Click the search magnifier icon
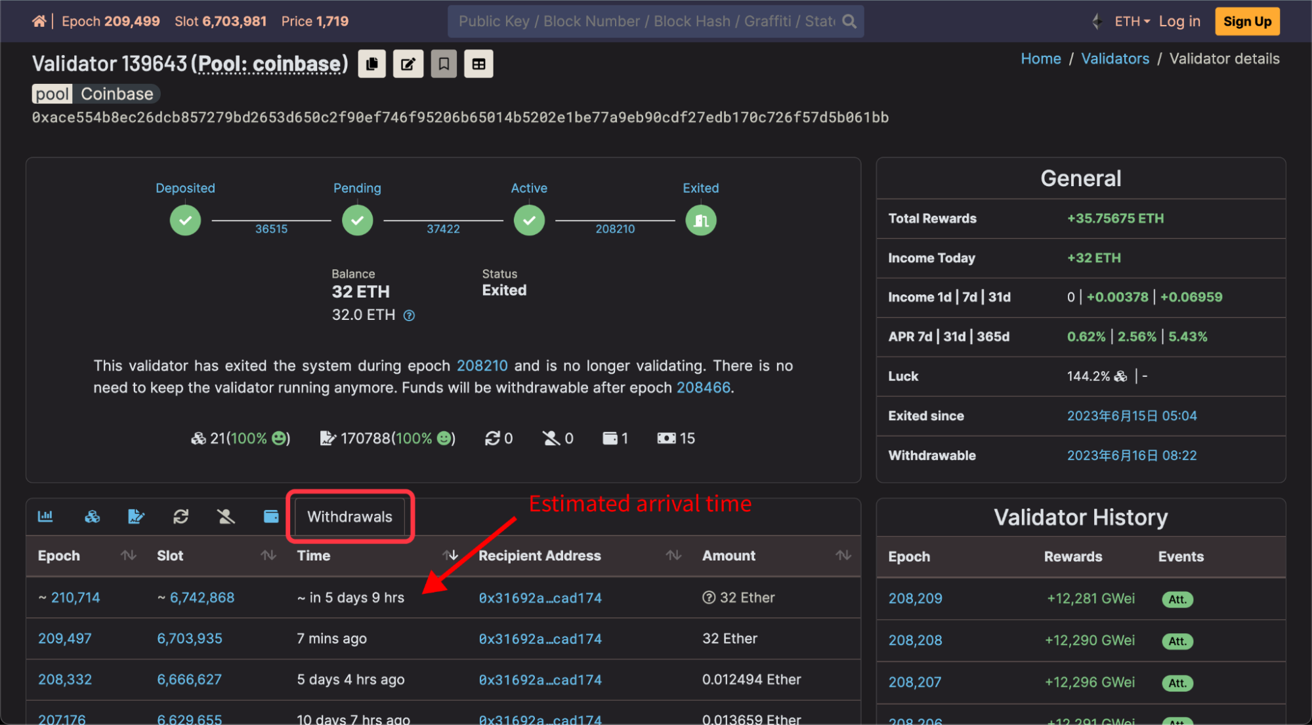1312x725 pixels. (849, 22)
